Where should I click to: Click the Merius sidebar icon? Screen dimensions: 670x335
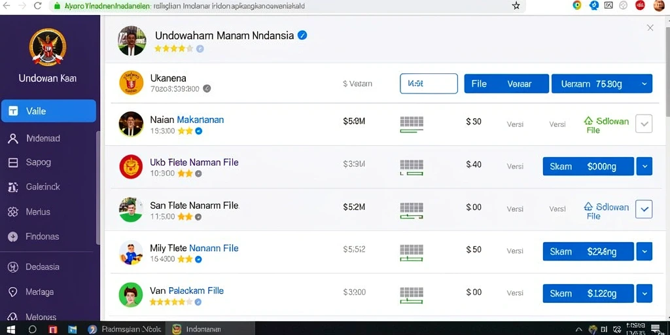(x=13, y=211)
